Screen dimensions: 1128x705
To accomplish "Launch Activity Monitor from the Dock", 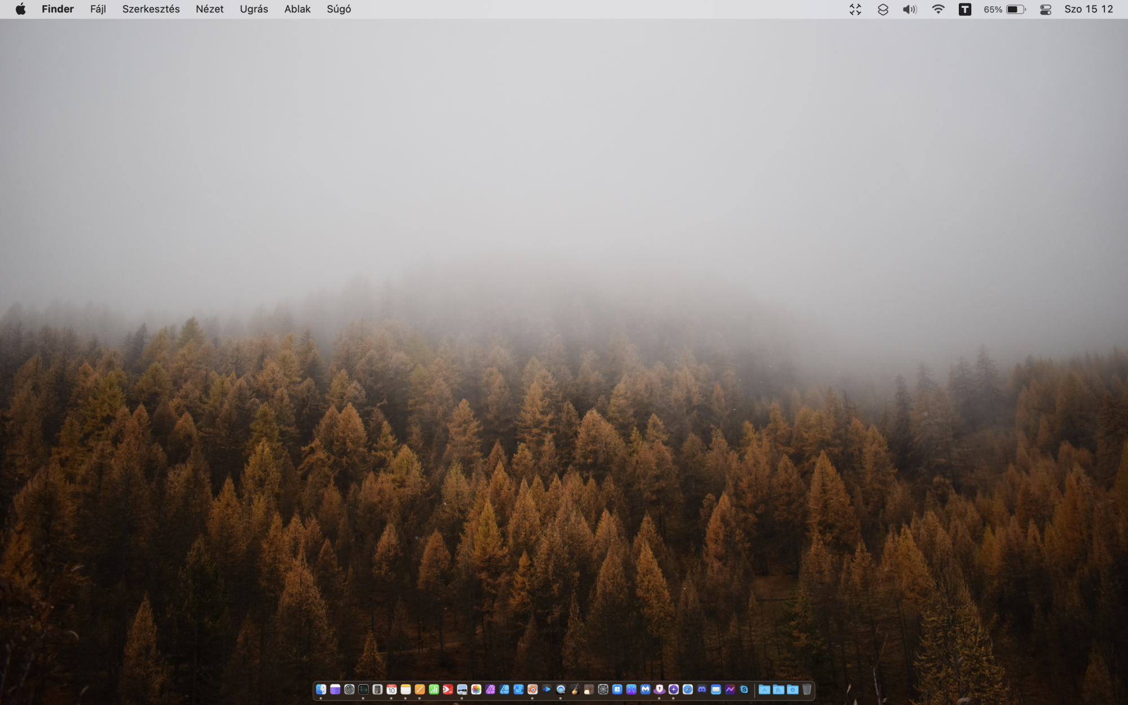I will coord(363,689).
